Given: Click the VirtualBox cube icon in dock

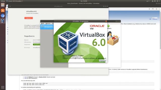Looking at the screenshot, I should [3, 21].
